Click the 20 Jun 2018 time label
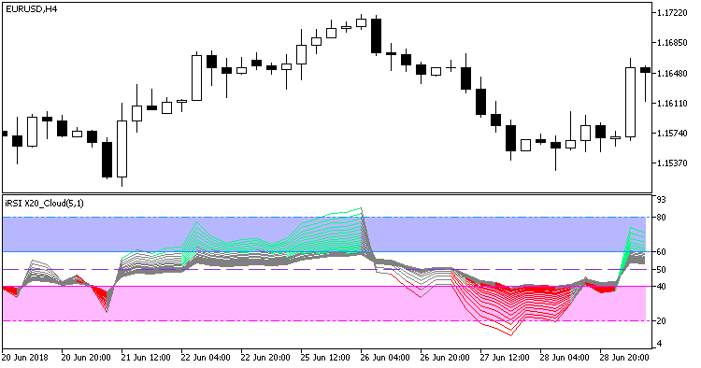Image resolution: width=701 pixels, height=368 pixels. tap(25, 358)
